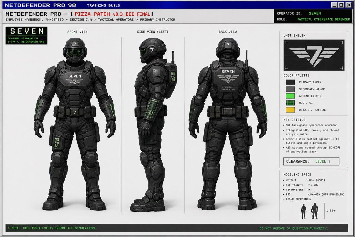The width and height of the screenshot is (355, 237).
Task: Select the Primary Armor black swatch
Action: click(x=290, y=82)
